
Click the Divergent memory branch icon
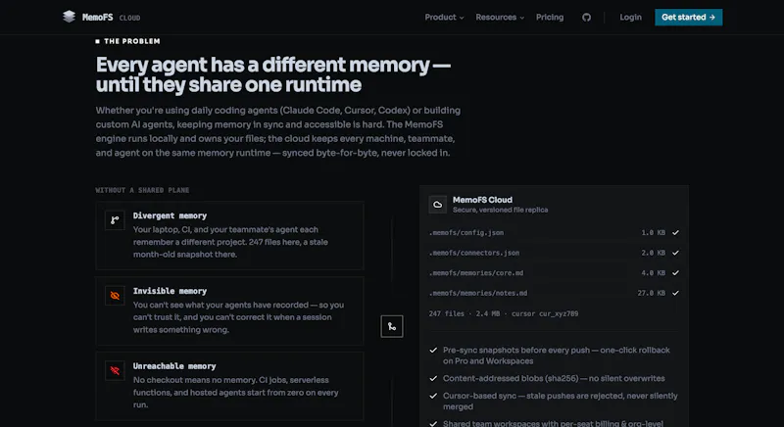[115, 220]
